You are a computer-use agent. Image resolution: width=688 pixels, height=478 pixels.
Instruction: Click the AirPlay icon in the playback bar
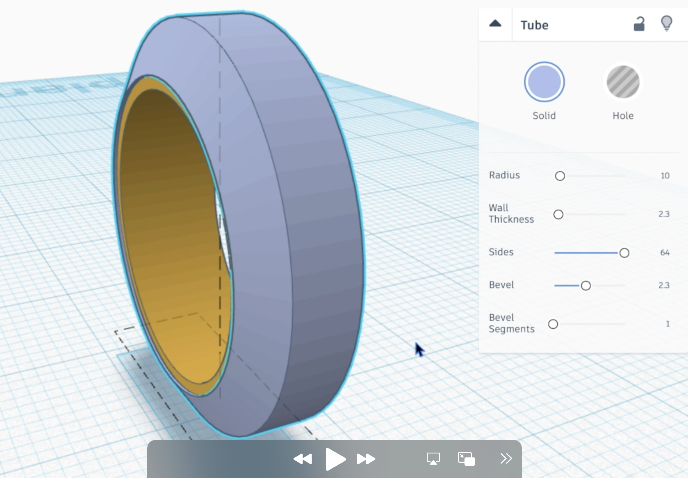[x=433, y=459]
